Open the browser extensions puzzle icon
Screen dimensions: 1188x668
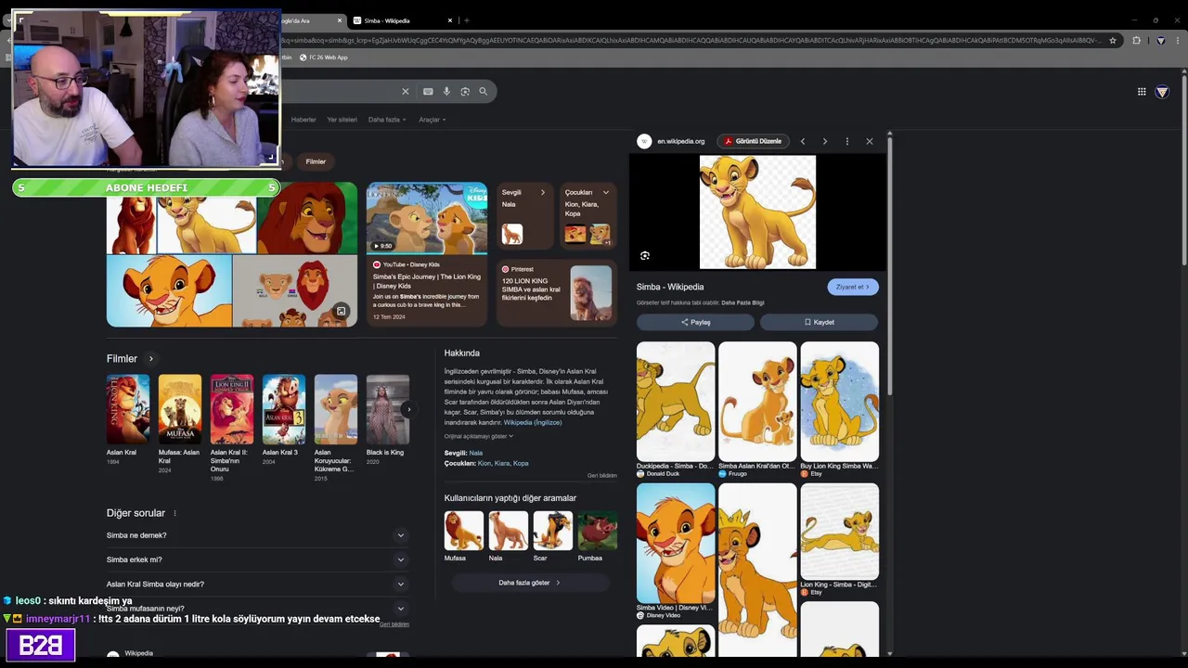pos(1136,40)
